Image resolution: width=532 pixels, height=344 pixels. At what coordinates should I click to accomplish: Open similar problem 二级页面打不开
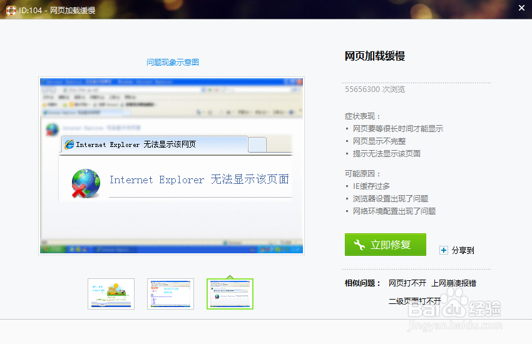point(414,301)
